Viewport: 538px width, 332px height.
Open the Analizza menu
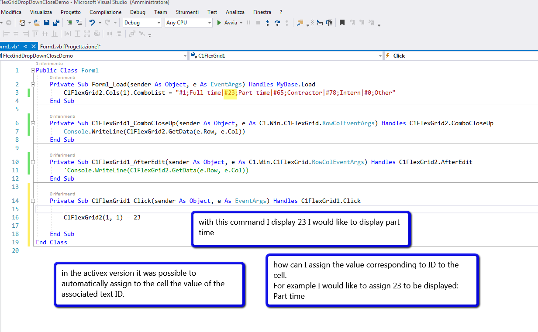click(235, 12)
